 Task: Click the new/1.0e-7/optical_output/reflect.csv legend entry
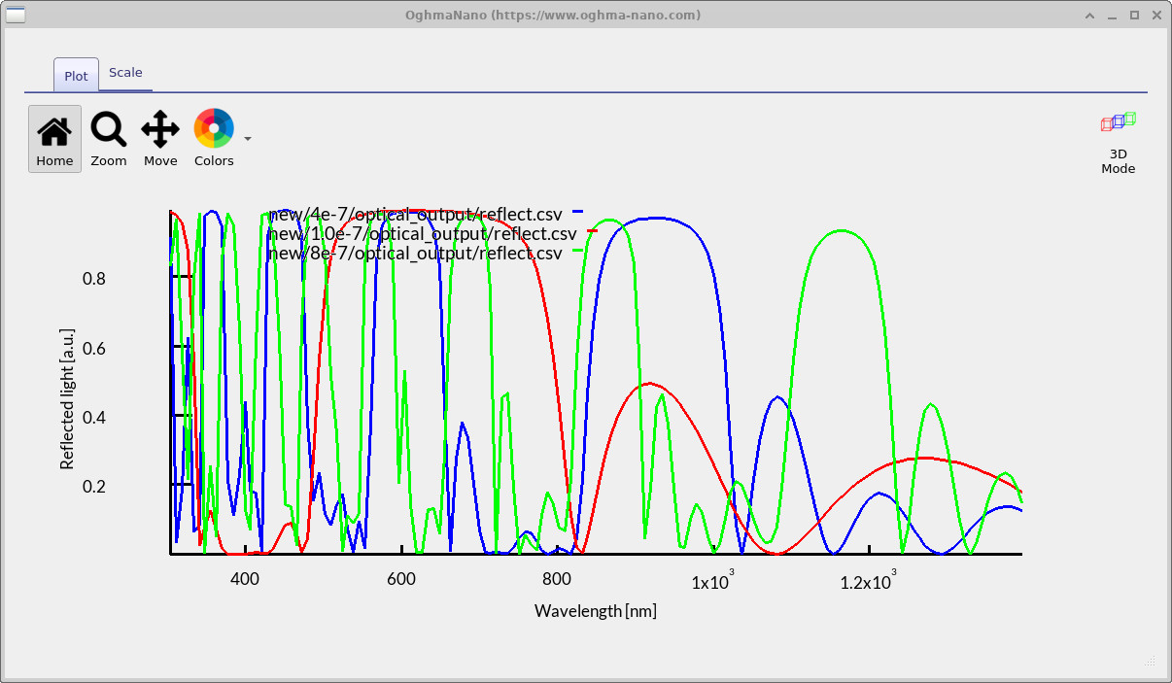click(x=422, y=233)
